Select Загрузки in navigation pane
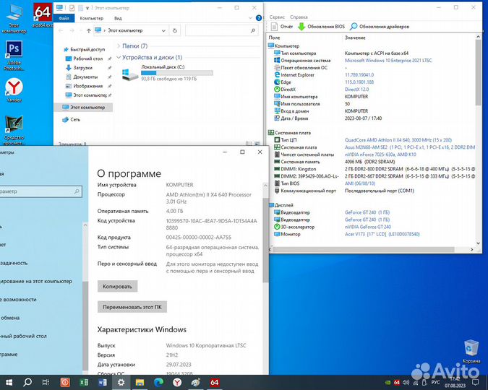 (x=80, y=67)
